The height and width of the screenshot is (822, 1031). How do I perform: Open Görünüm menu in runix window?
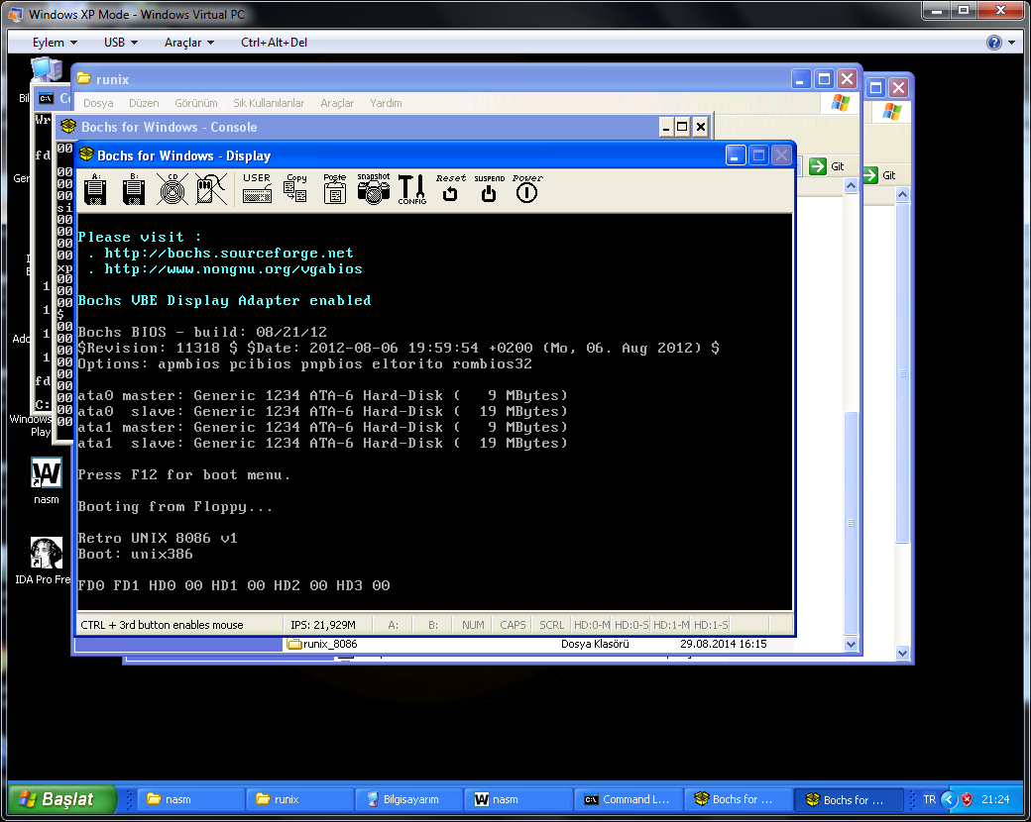[196, 103]
